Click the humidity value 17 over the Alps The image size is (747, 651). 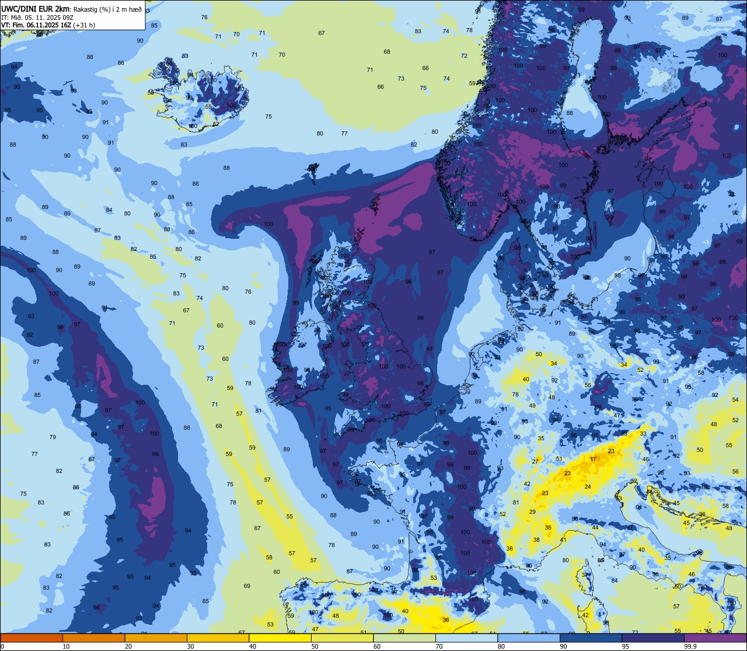tap(593, 459)
